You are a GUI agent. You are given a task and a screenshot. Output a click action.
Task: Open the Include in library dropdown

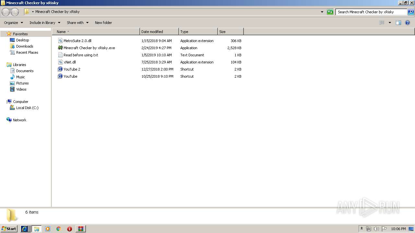pos(45,23)
